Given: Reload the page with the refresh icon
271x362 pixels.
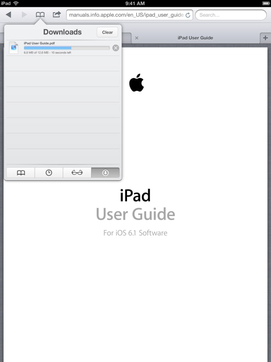Looking at the screenshot, I should click(188, 15).
